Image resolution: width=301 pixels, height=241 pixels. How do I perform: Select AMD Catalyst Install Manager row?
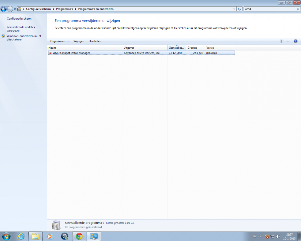(141, 53)
